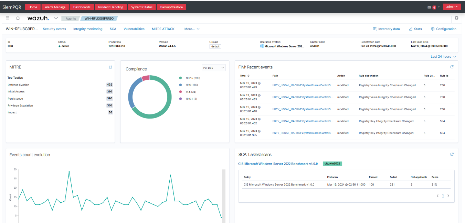This screenshot has height=223, width=465.
Task: Click the home icon beside Wazuh logo
Action: (18, 18)
